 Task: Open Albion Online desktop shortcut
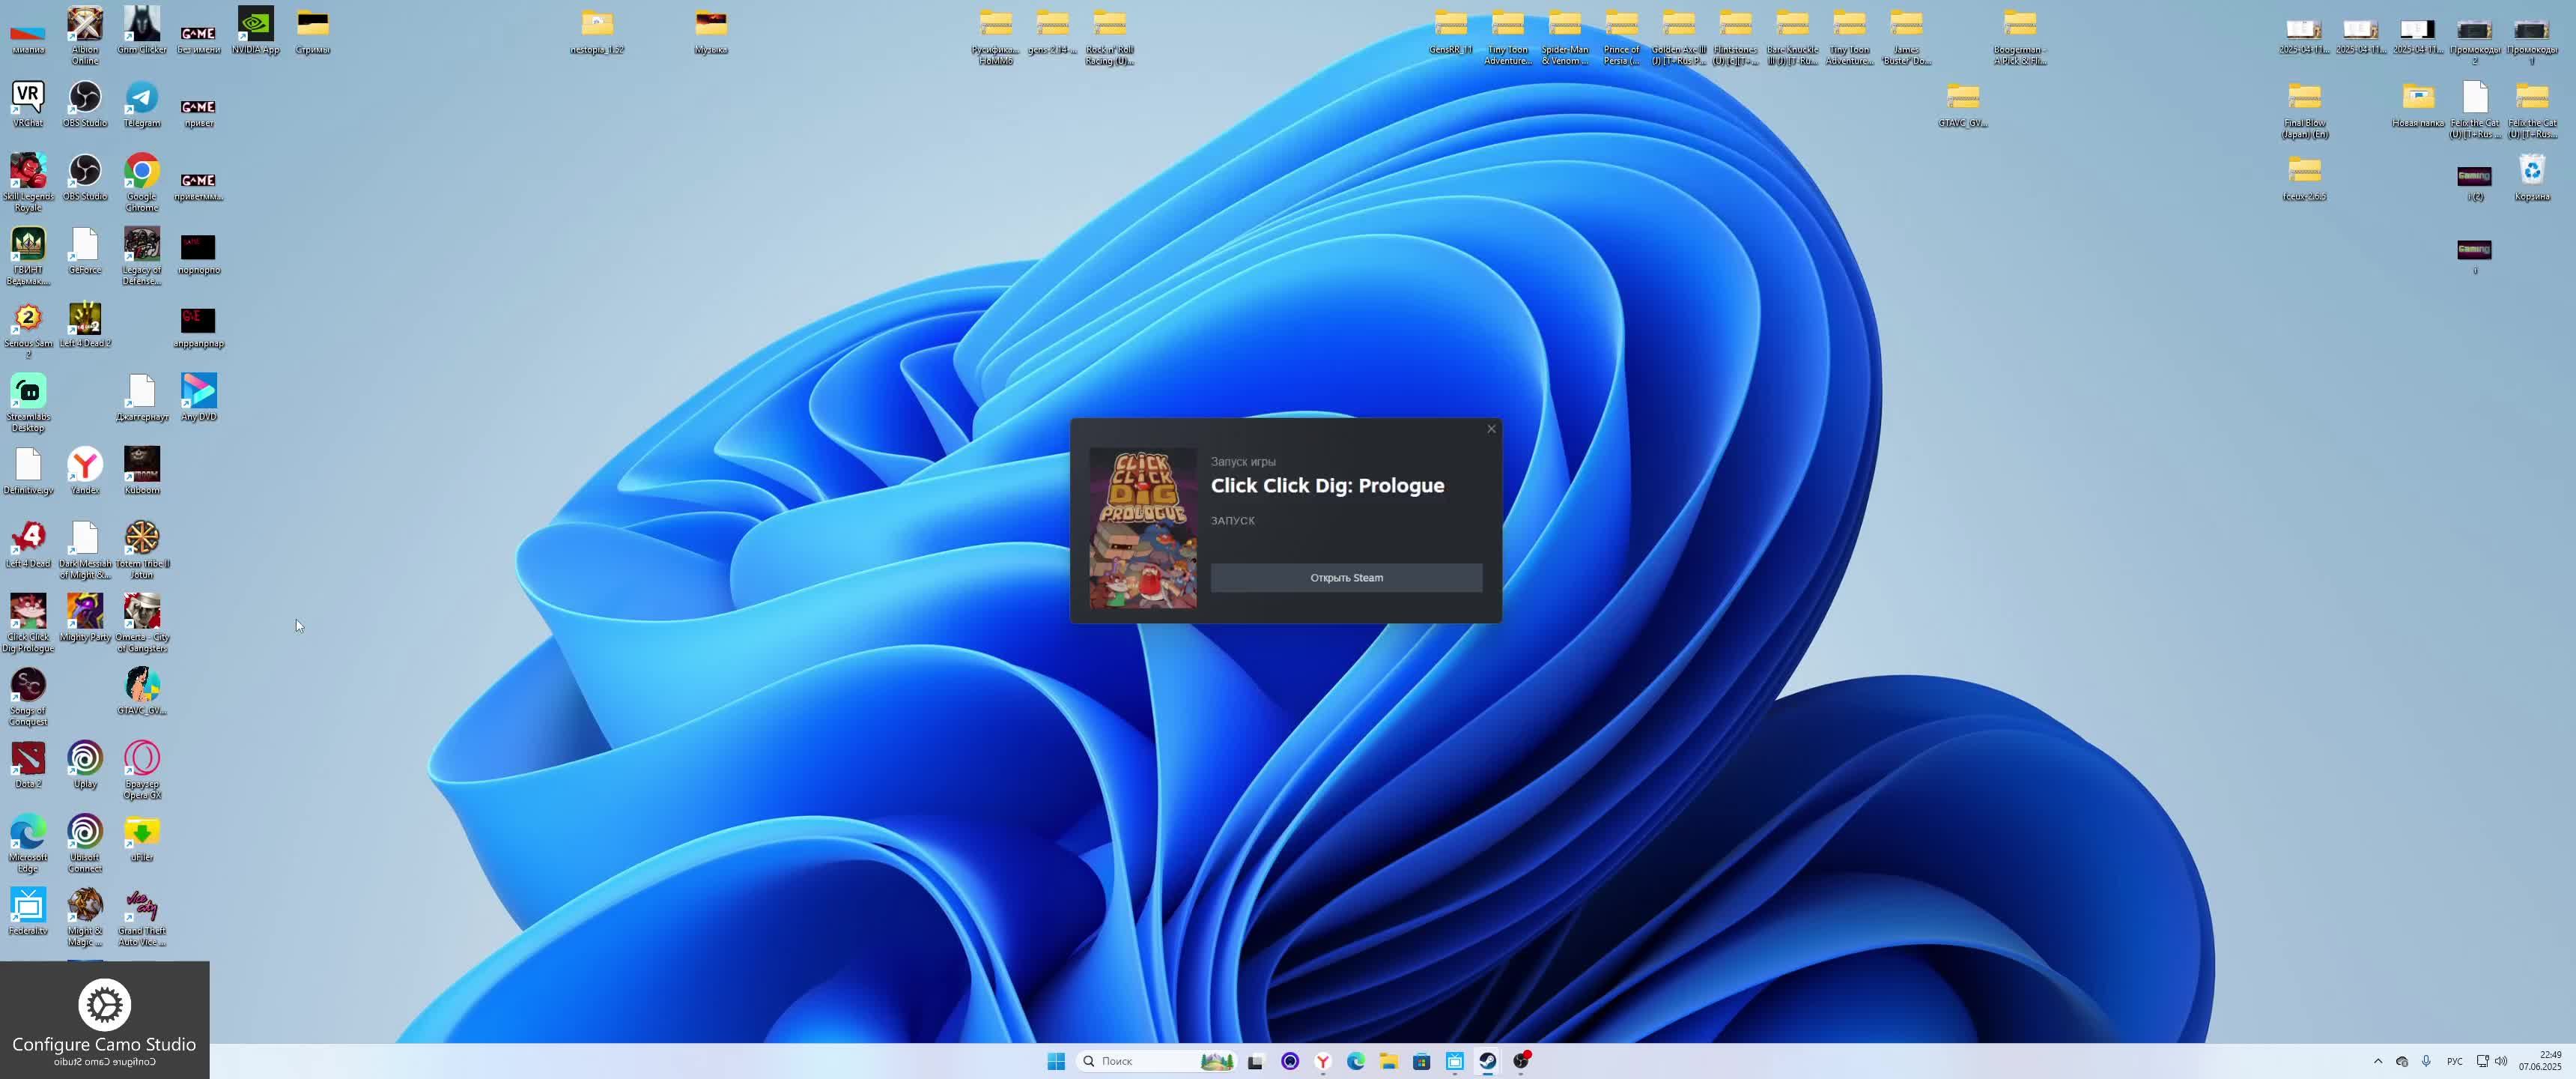pos(85,36)
